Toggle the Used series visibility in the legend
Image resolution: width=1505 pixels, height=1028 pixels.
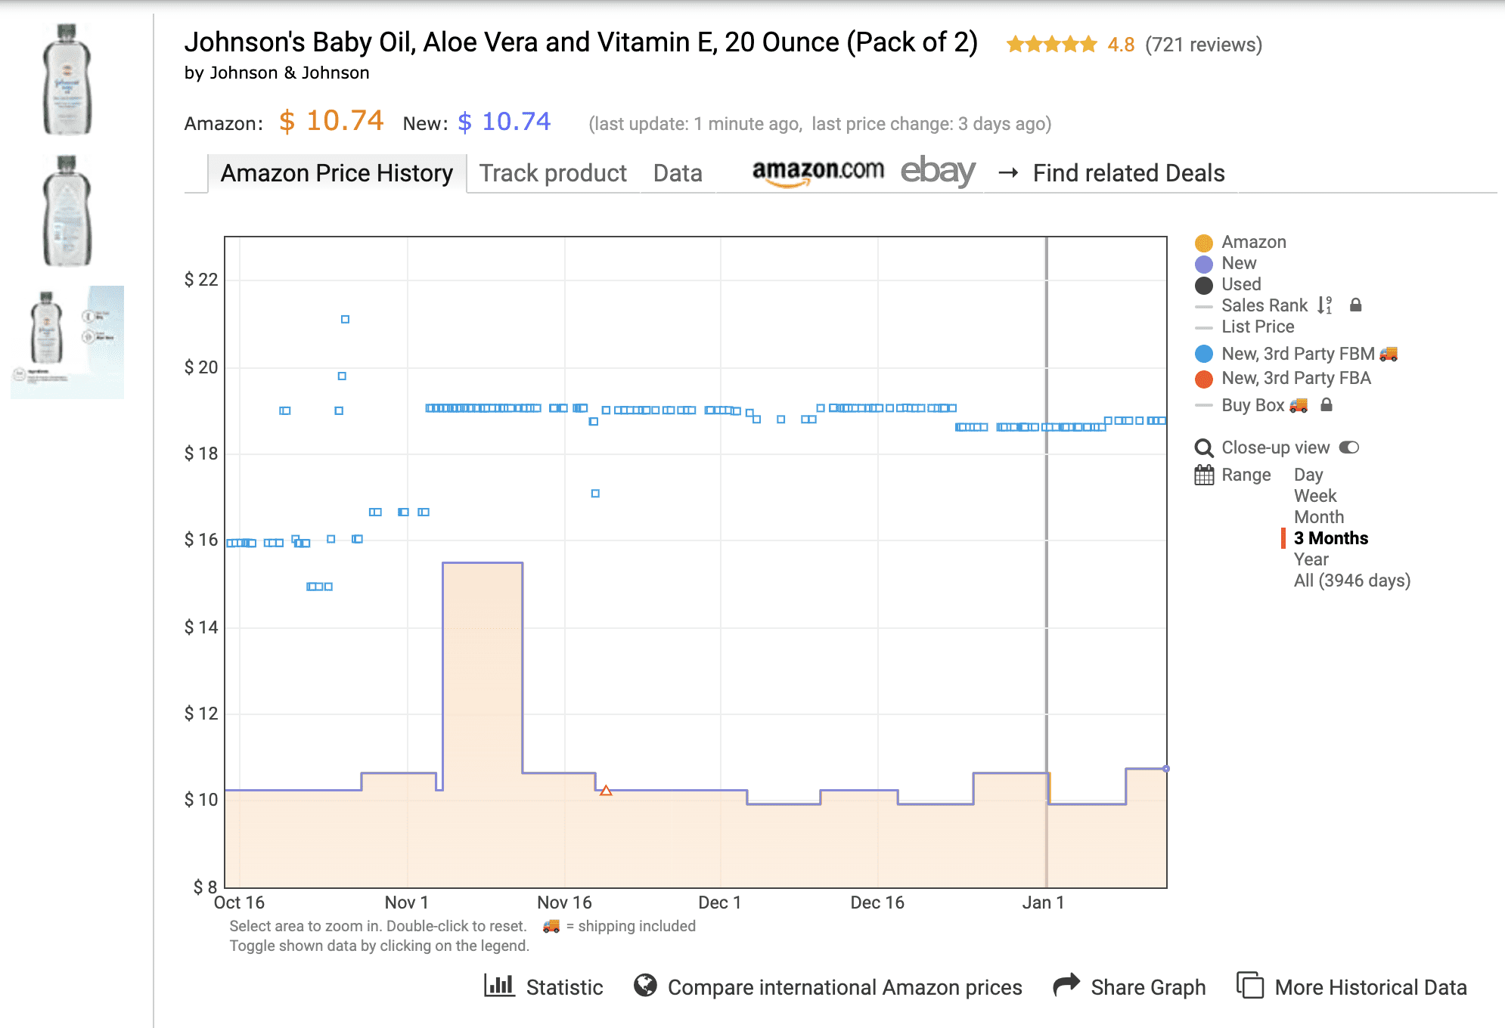point(1241,284)
